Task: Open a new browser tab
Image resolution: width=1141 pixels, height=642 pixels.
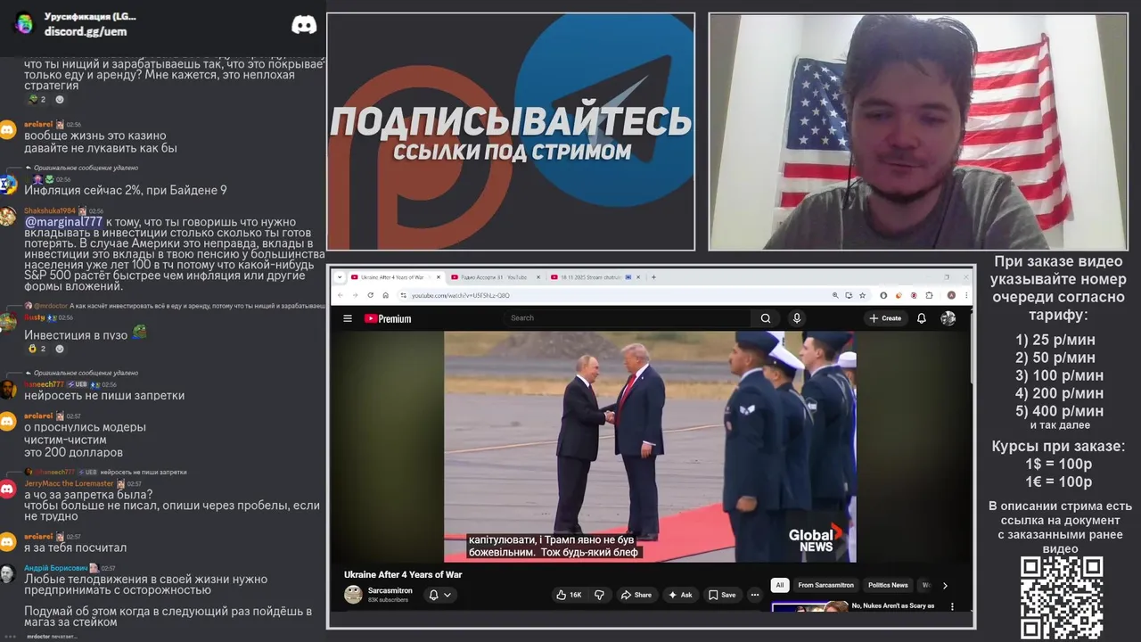Action: point(653,277)
